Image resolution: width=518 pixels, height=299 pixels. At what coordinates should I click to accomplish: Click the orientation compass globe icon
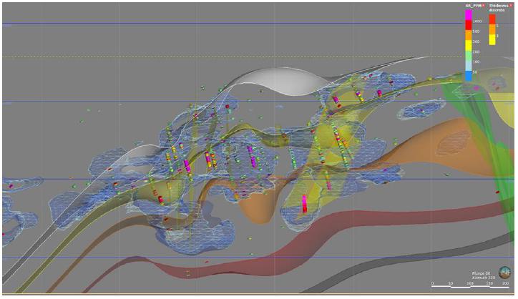click(503, 271)
